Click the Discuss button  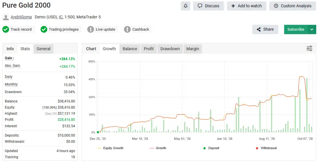209,6
